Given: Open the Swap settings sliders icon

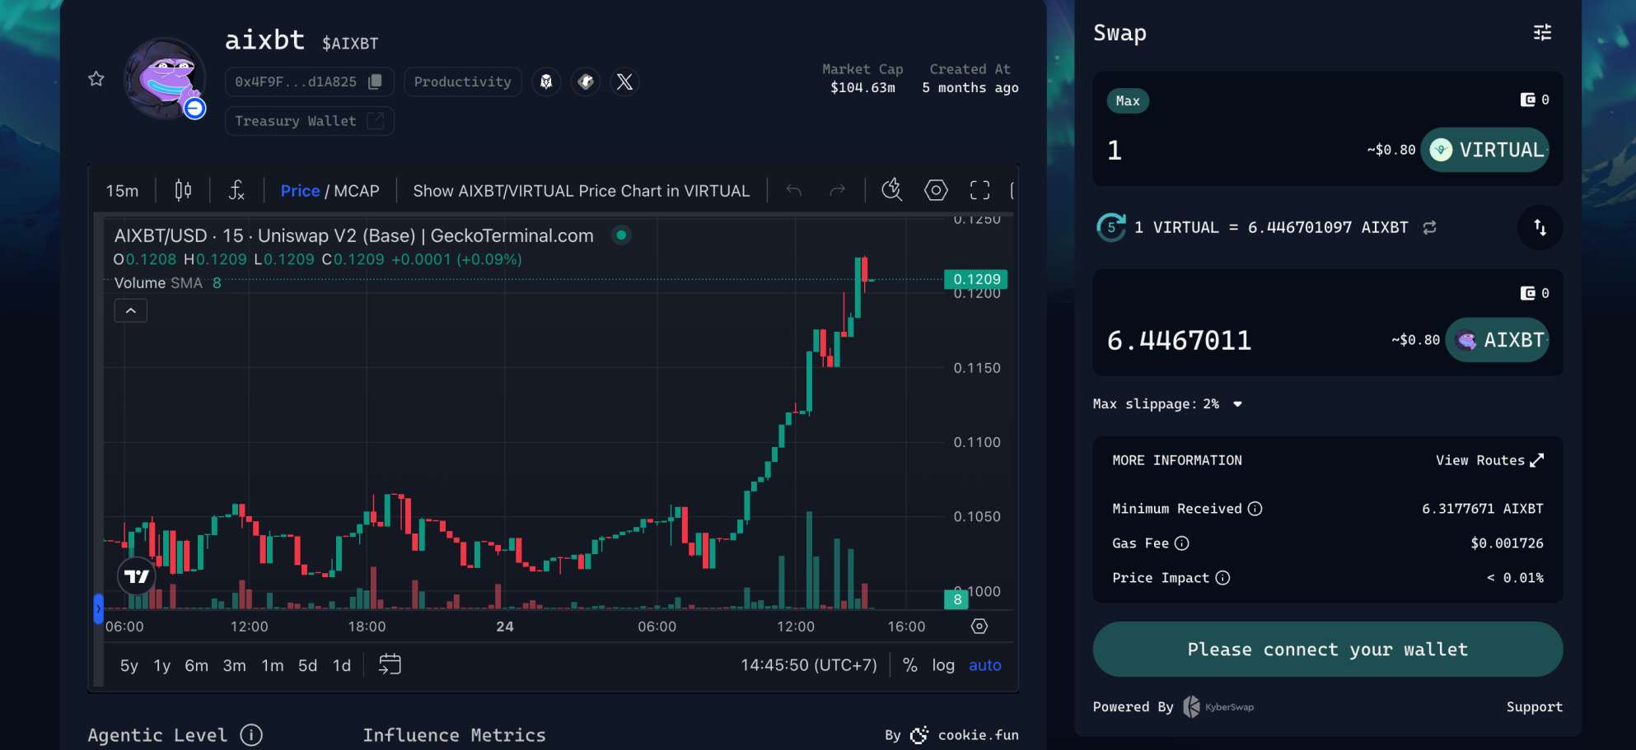Looking at the screenshot, I should coord(1542,32).
